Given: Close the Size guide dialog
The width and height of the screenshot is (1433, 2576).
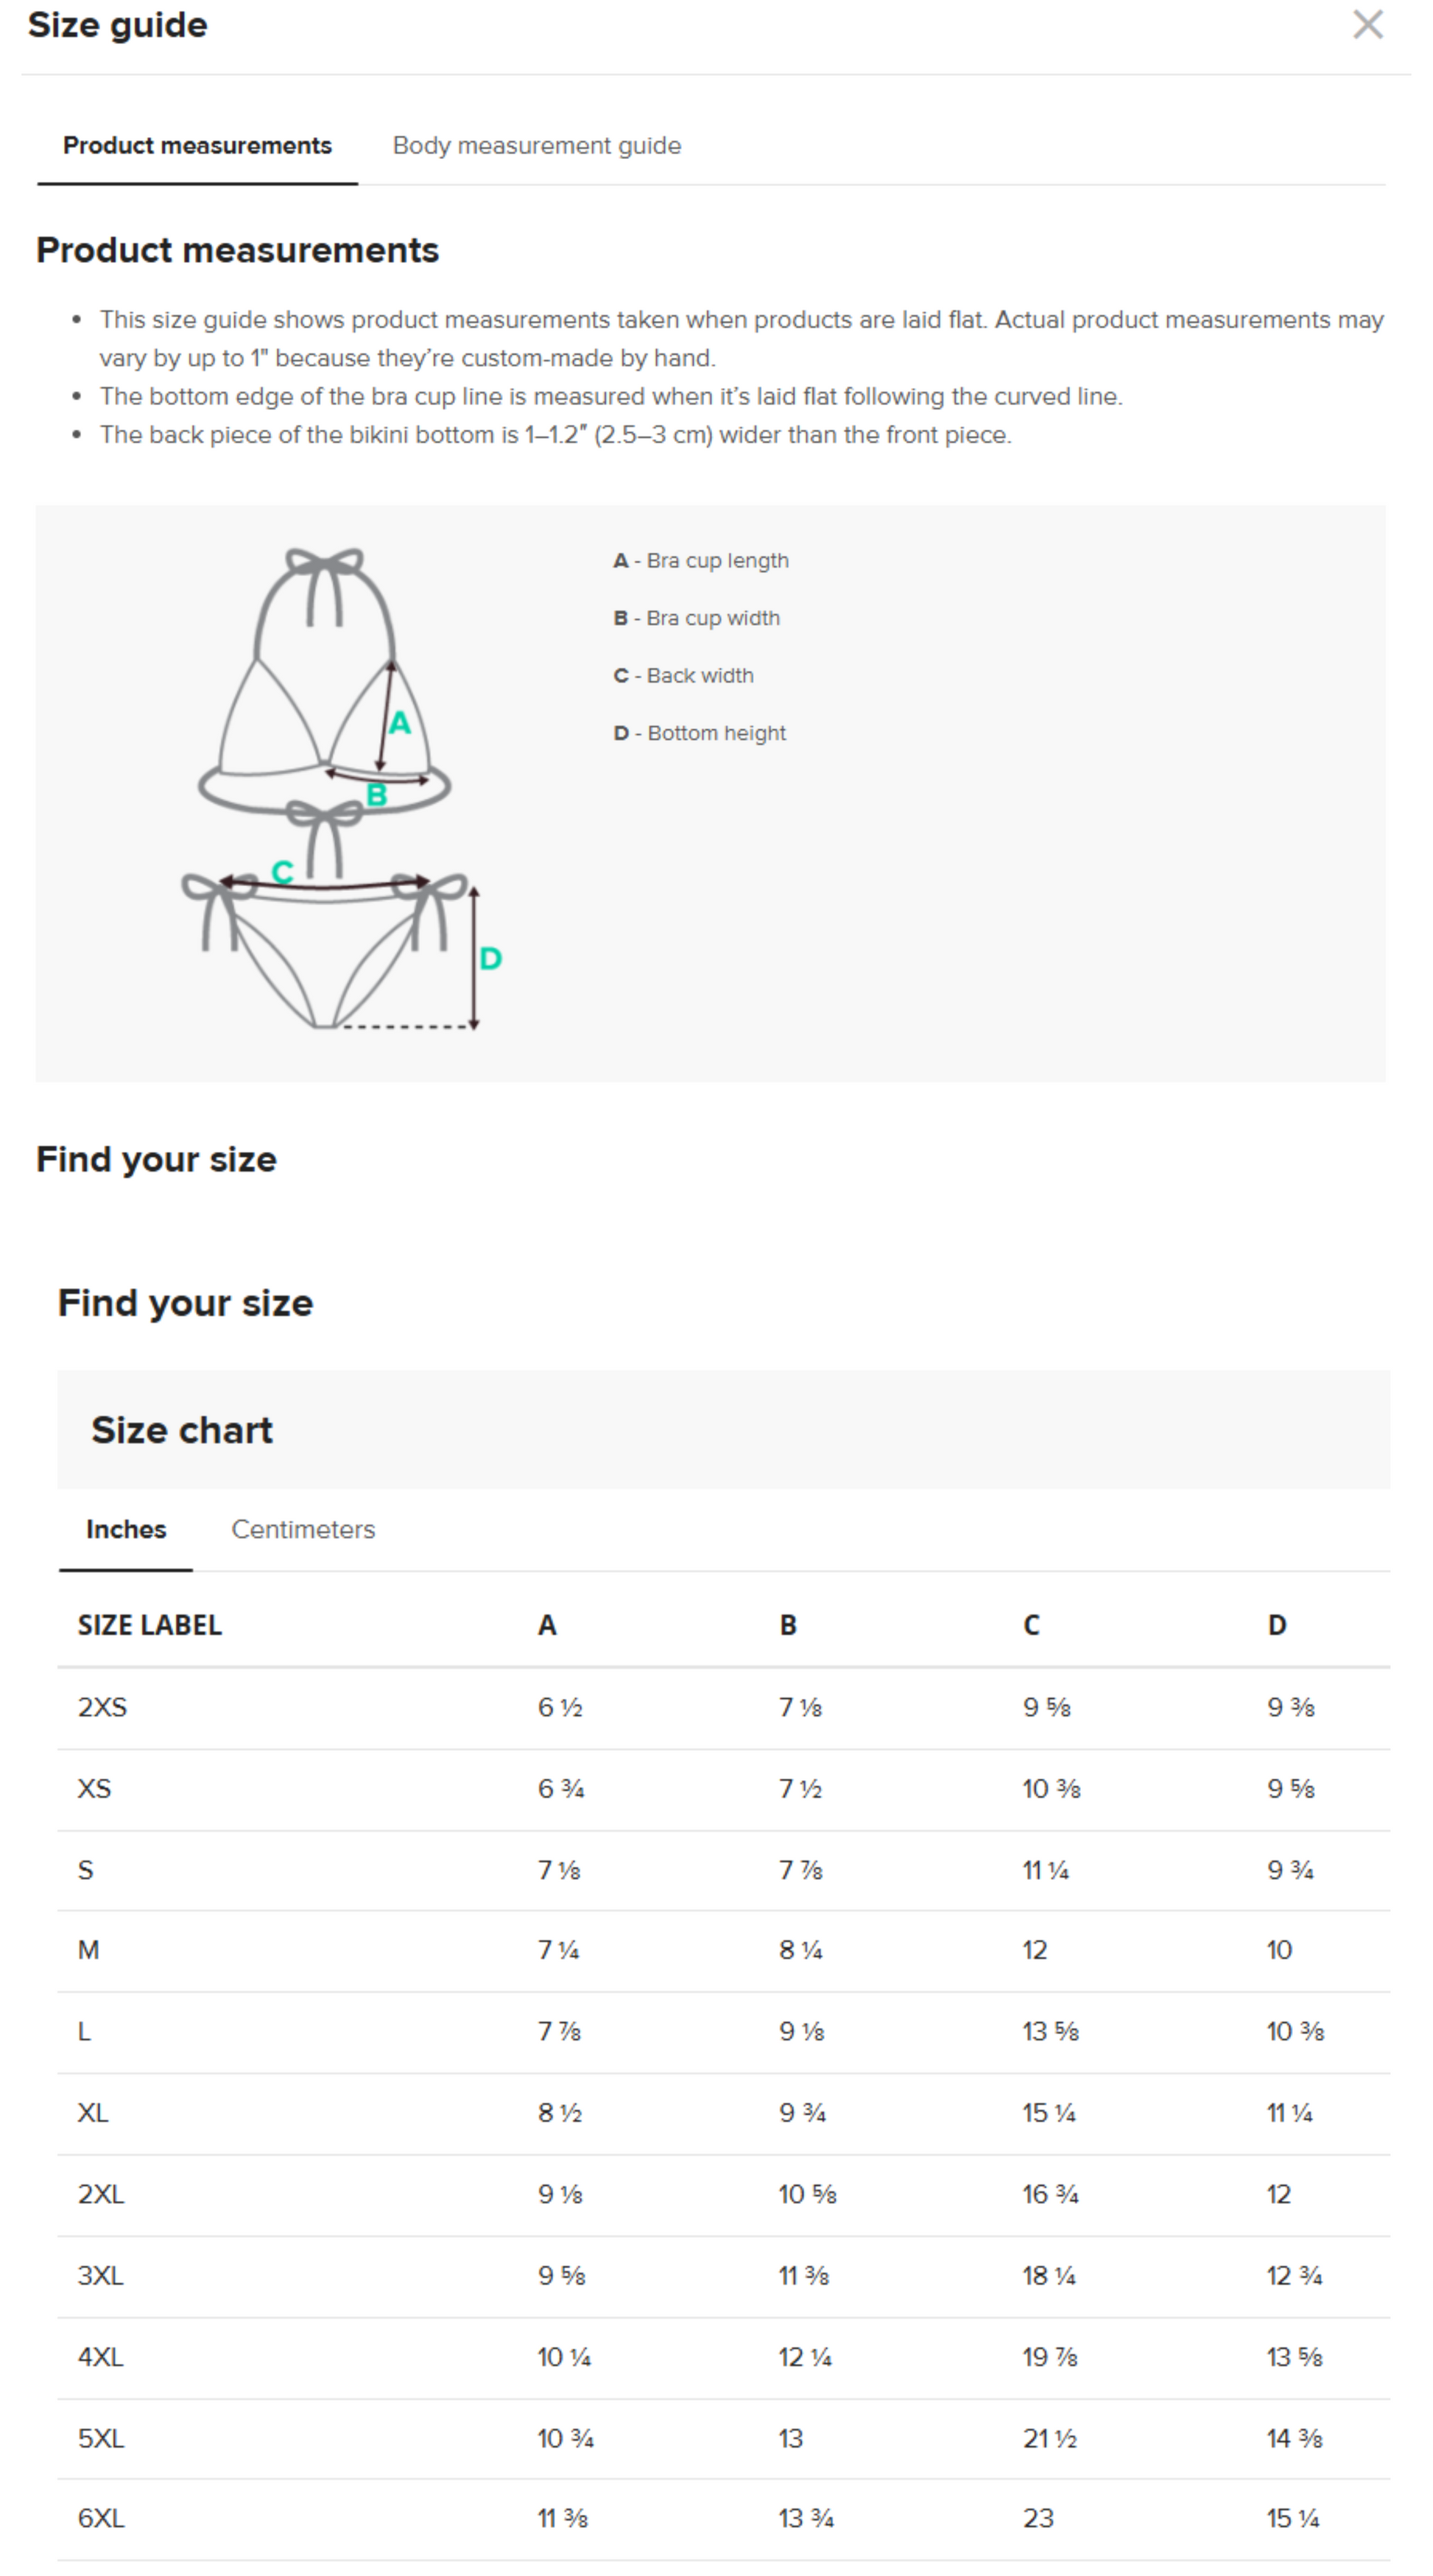Looking at the screenshot, I should (x=1367, y=25).
